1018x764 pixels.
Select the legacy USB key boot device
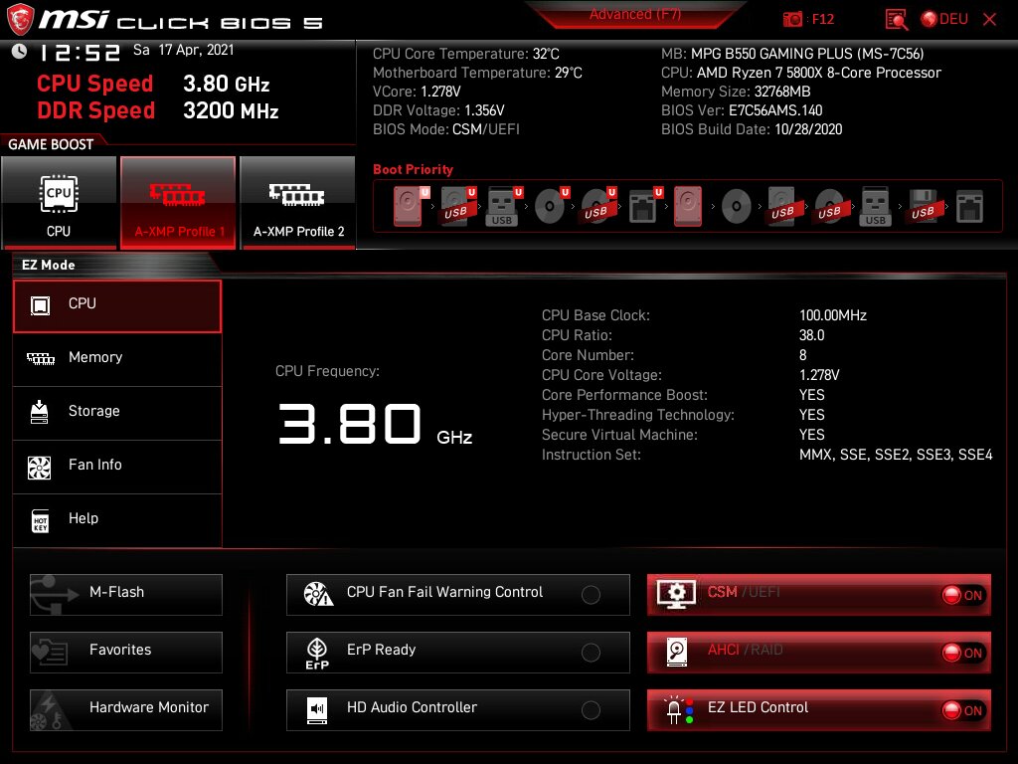(x=875, y=206)
